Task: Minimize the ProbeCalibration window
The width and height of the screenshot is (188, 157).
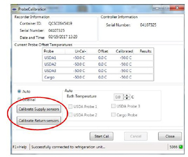Action: click(157, 8)
